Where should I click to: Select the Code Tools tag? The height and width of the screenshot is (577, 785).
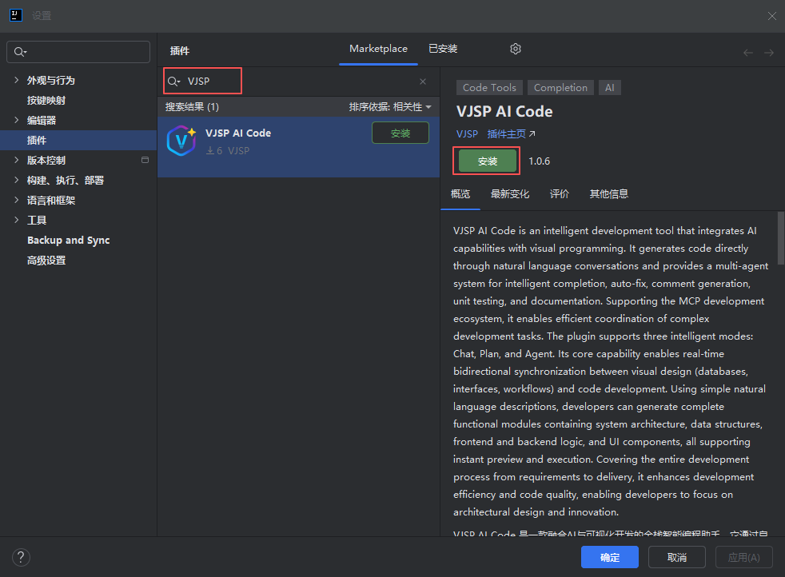489,88
